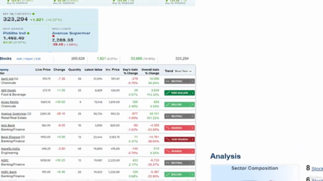
Task: Open Avenue Supermar in the stocks table
Action: coord(14,114)
